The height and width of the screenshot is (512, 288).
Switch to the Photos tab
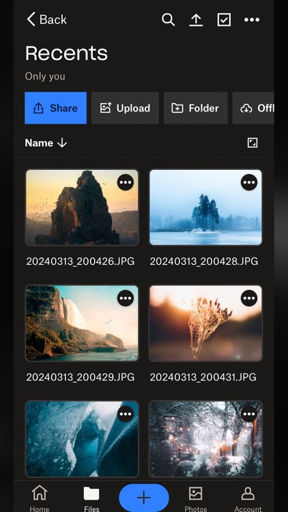point(196,498)
